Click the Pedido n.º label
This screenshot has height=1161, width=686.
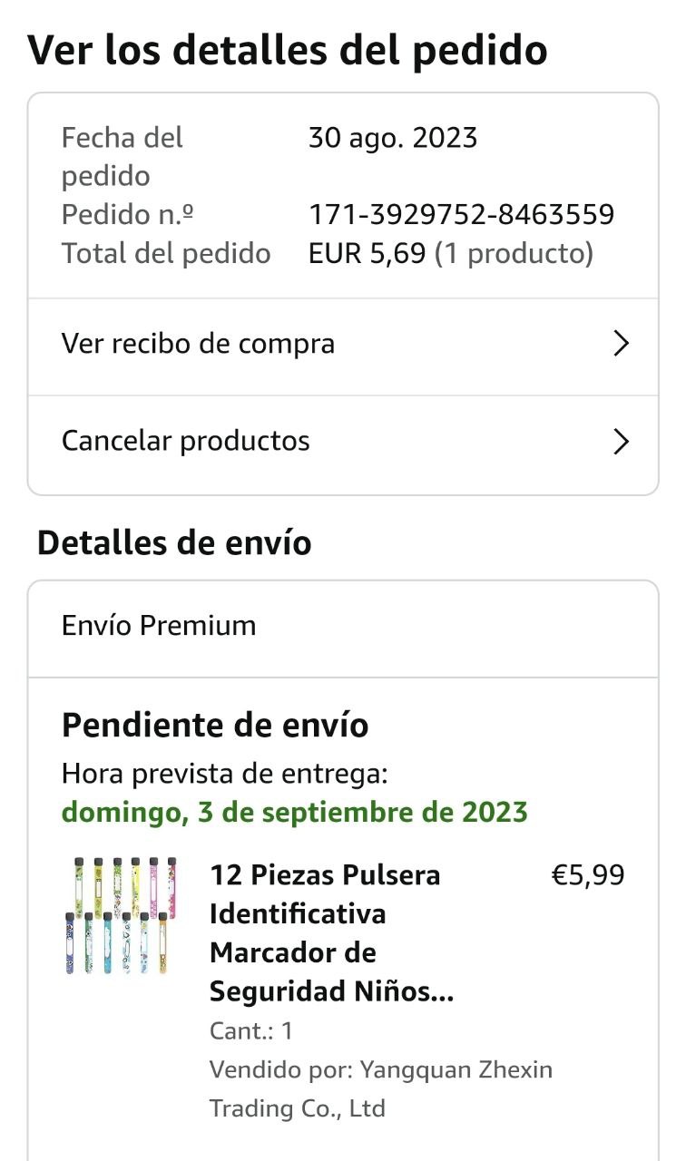[x=128, y=215]
